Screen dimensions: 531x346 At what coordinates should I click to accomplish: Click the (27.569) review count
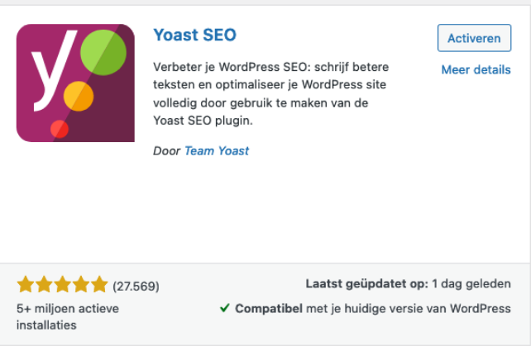point(136,287)
